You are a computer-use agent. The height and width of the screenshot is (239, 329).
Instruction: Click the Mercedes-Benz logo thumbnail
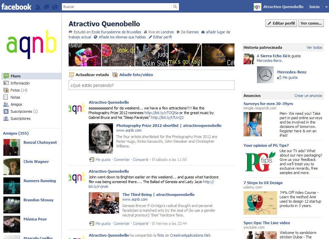265,74
